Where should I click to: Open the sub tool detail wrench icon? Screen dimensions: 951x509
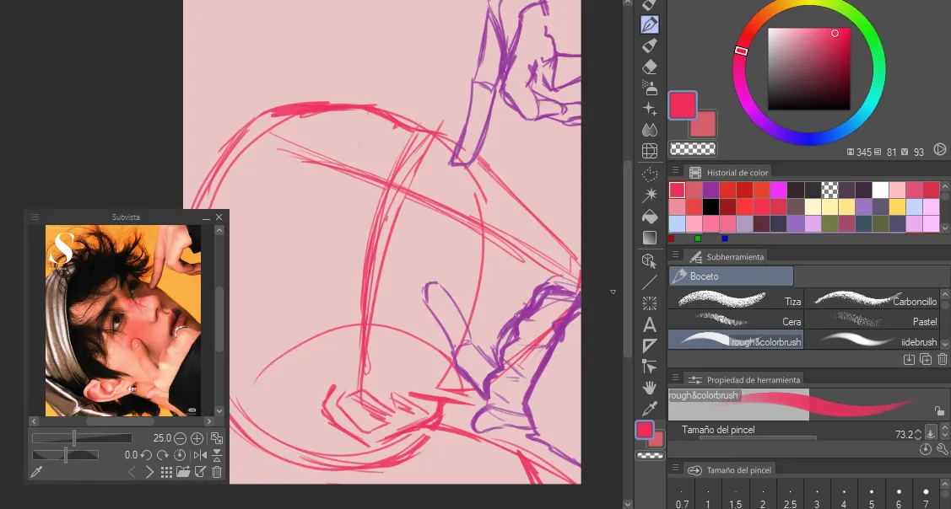[x=943, y=449]
